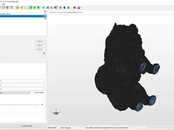174x130 pixels.
Task: Click the orange cube view icon
Action: [x=7, y=8]
